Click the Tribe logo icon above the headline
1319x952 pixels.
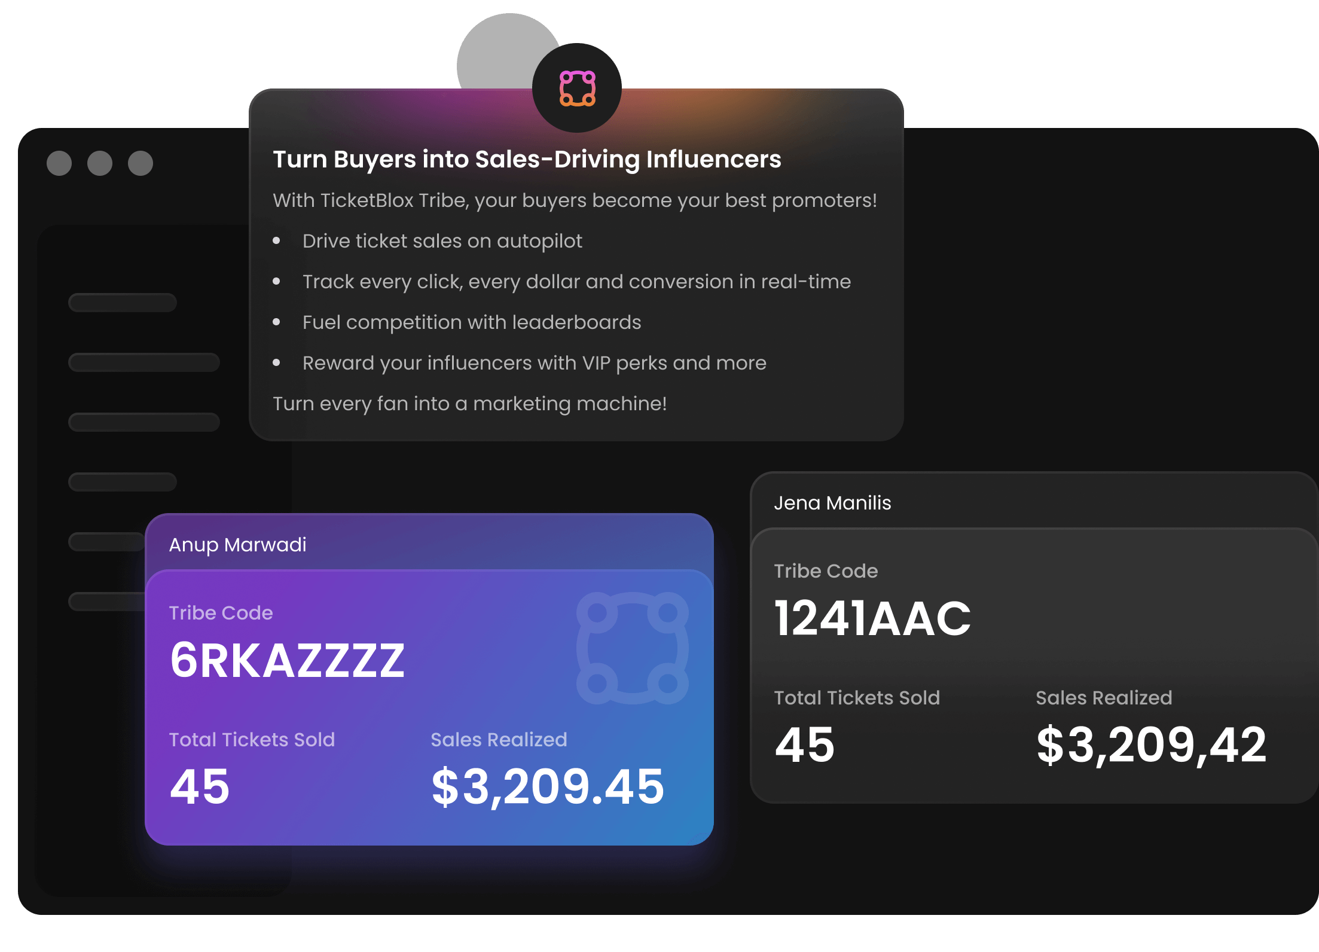577,88
